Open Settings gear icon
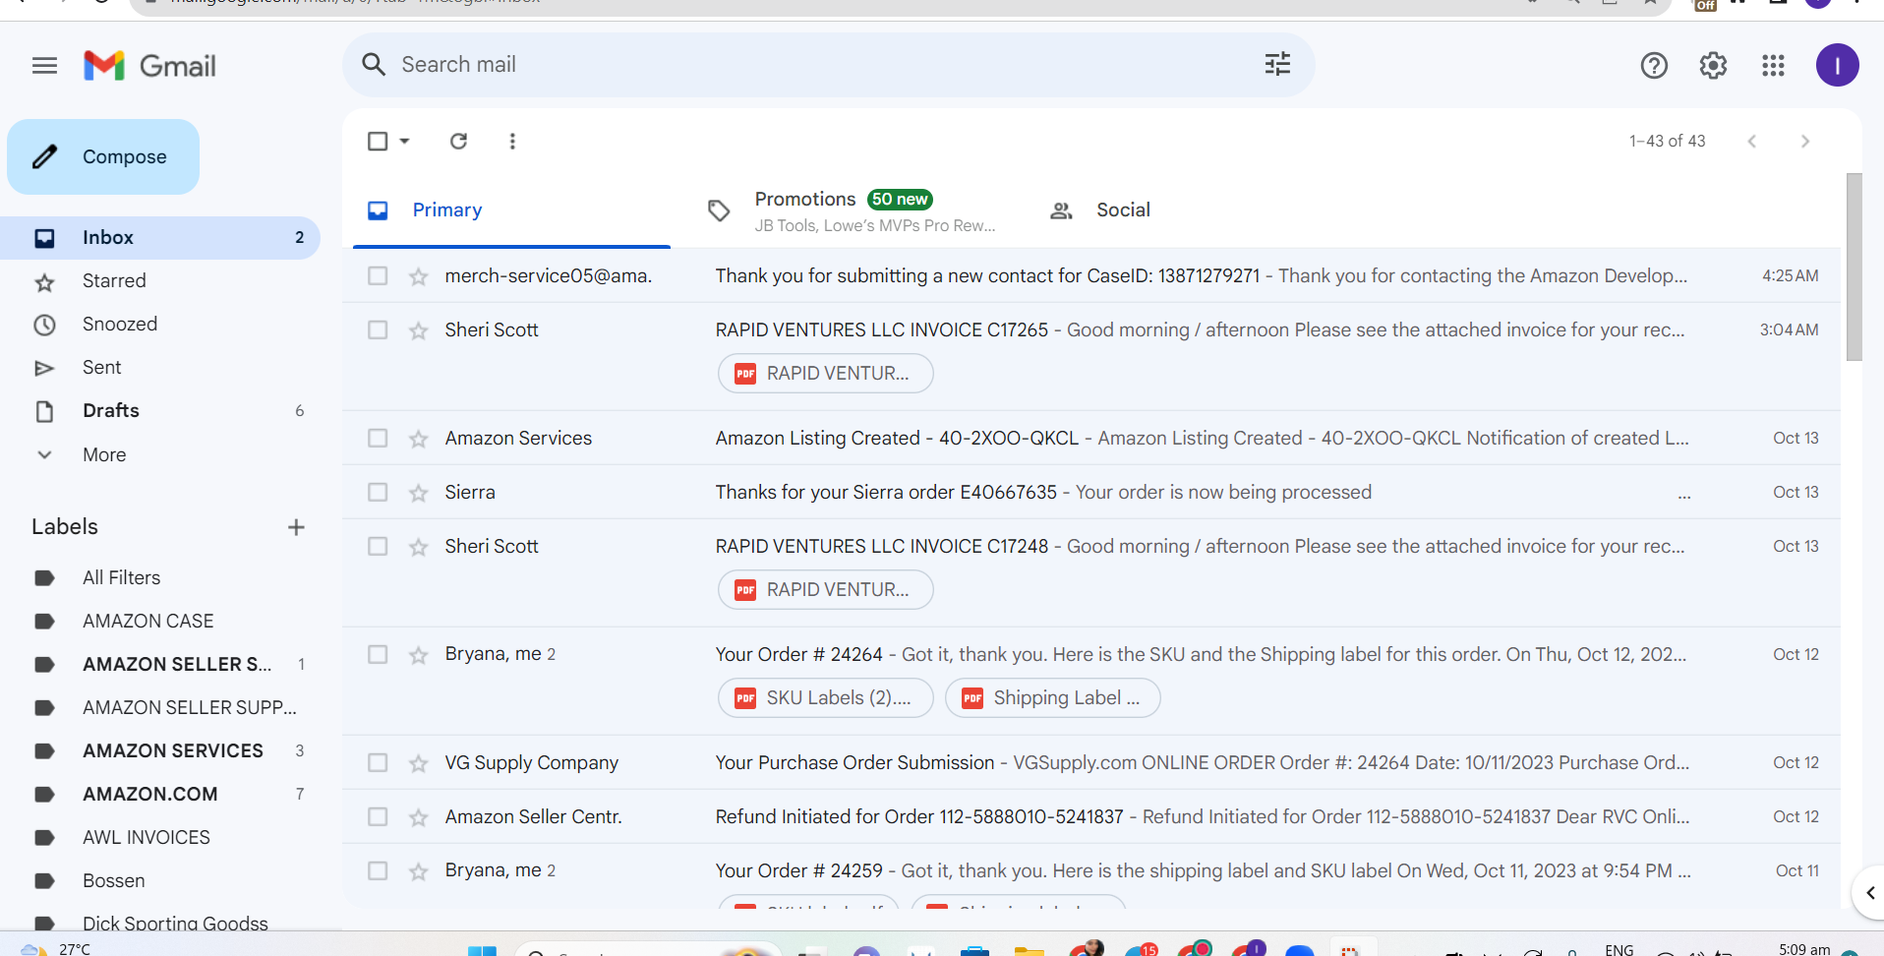The width and height of the screenshot is (1884, 956). click(x=1713, y=66)
